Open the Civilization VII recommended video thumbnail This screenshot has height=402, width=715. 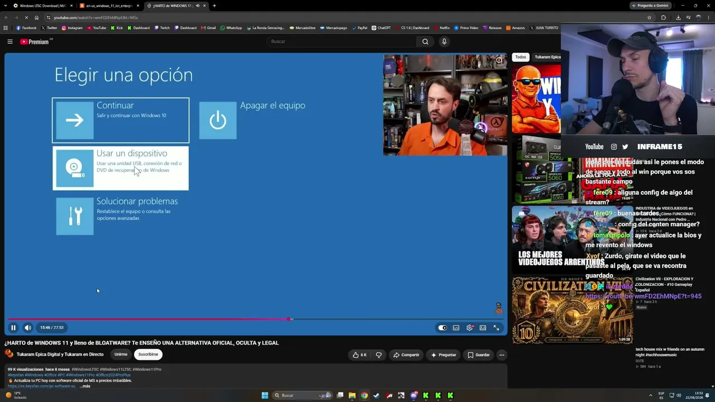pos(573,310)
